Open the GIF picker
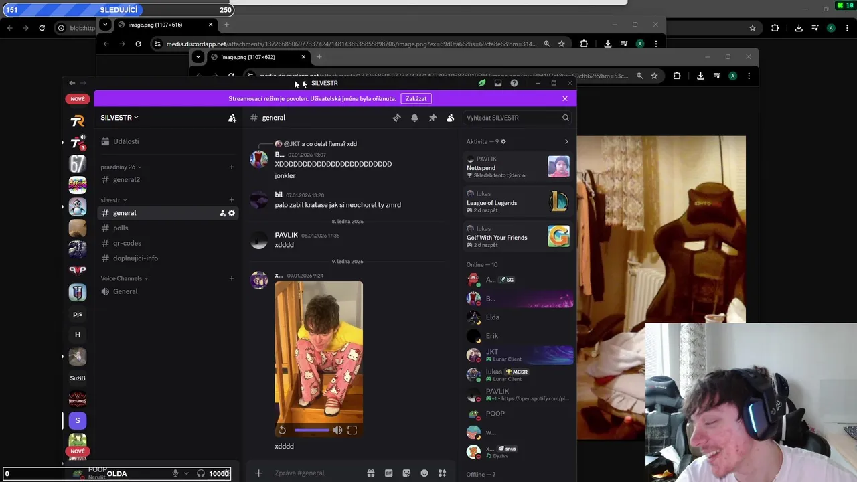 [x=388, y=473]
